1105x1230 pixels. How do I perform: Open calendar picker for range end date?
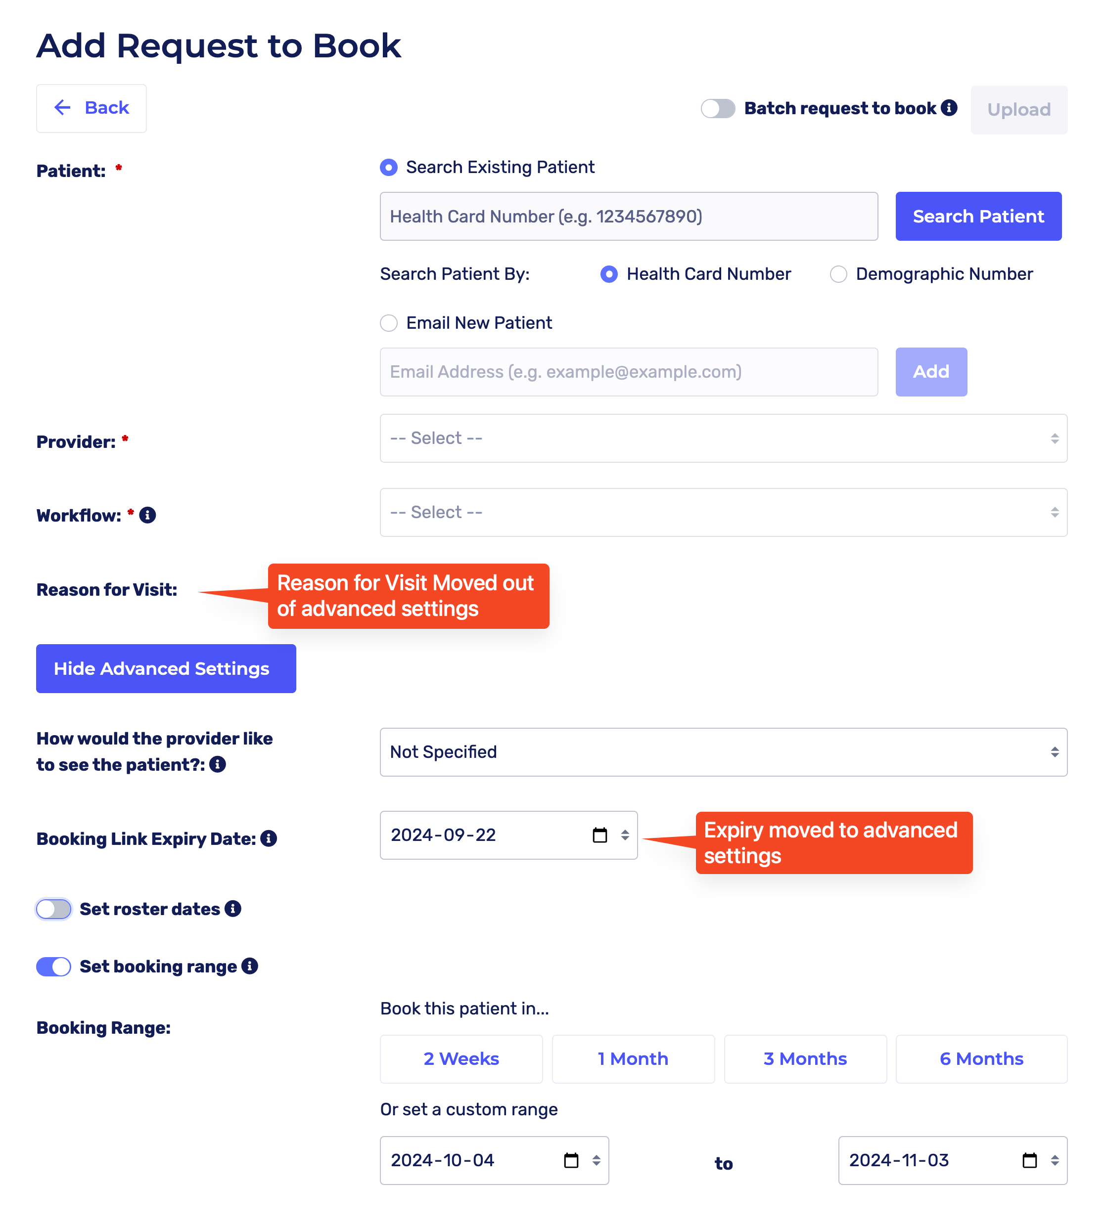point(1030,1160)
